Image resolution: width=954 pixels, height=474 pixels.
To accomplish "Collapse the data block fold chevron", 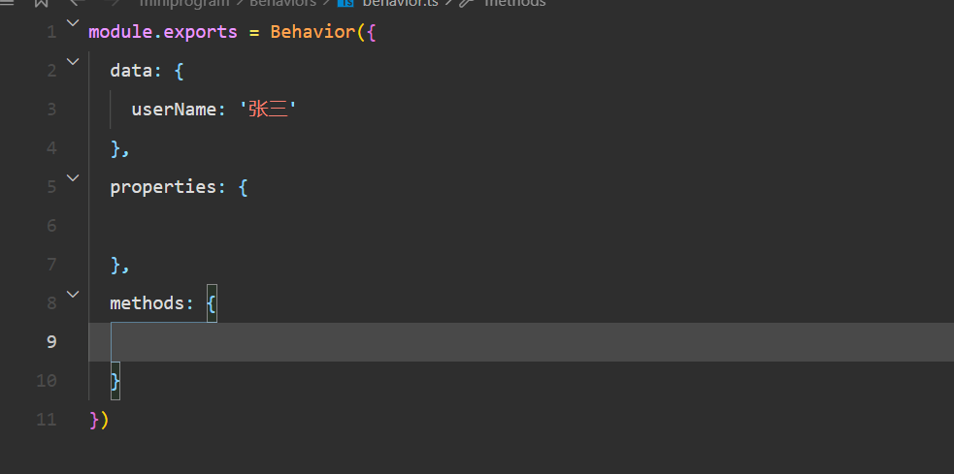I will [73, 61].
